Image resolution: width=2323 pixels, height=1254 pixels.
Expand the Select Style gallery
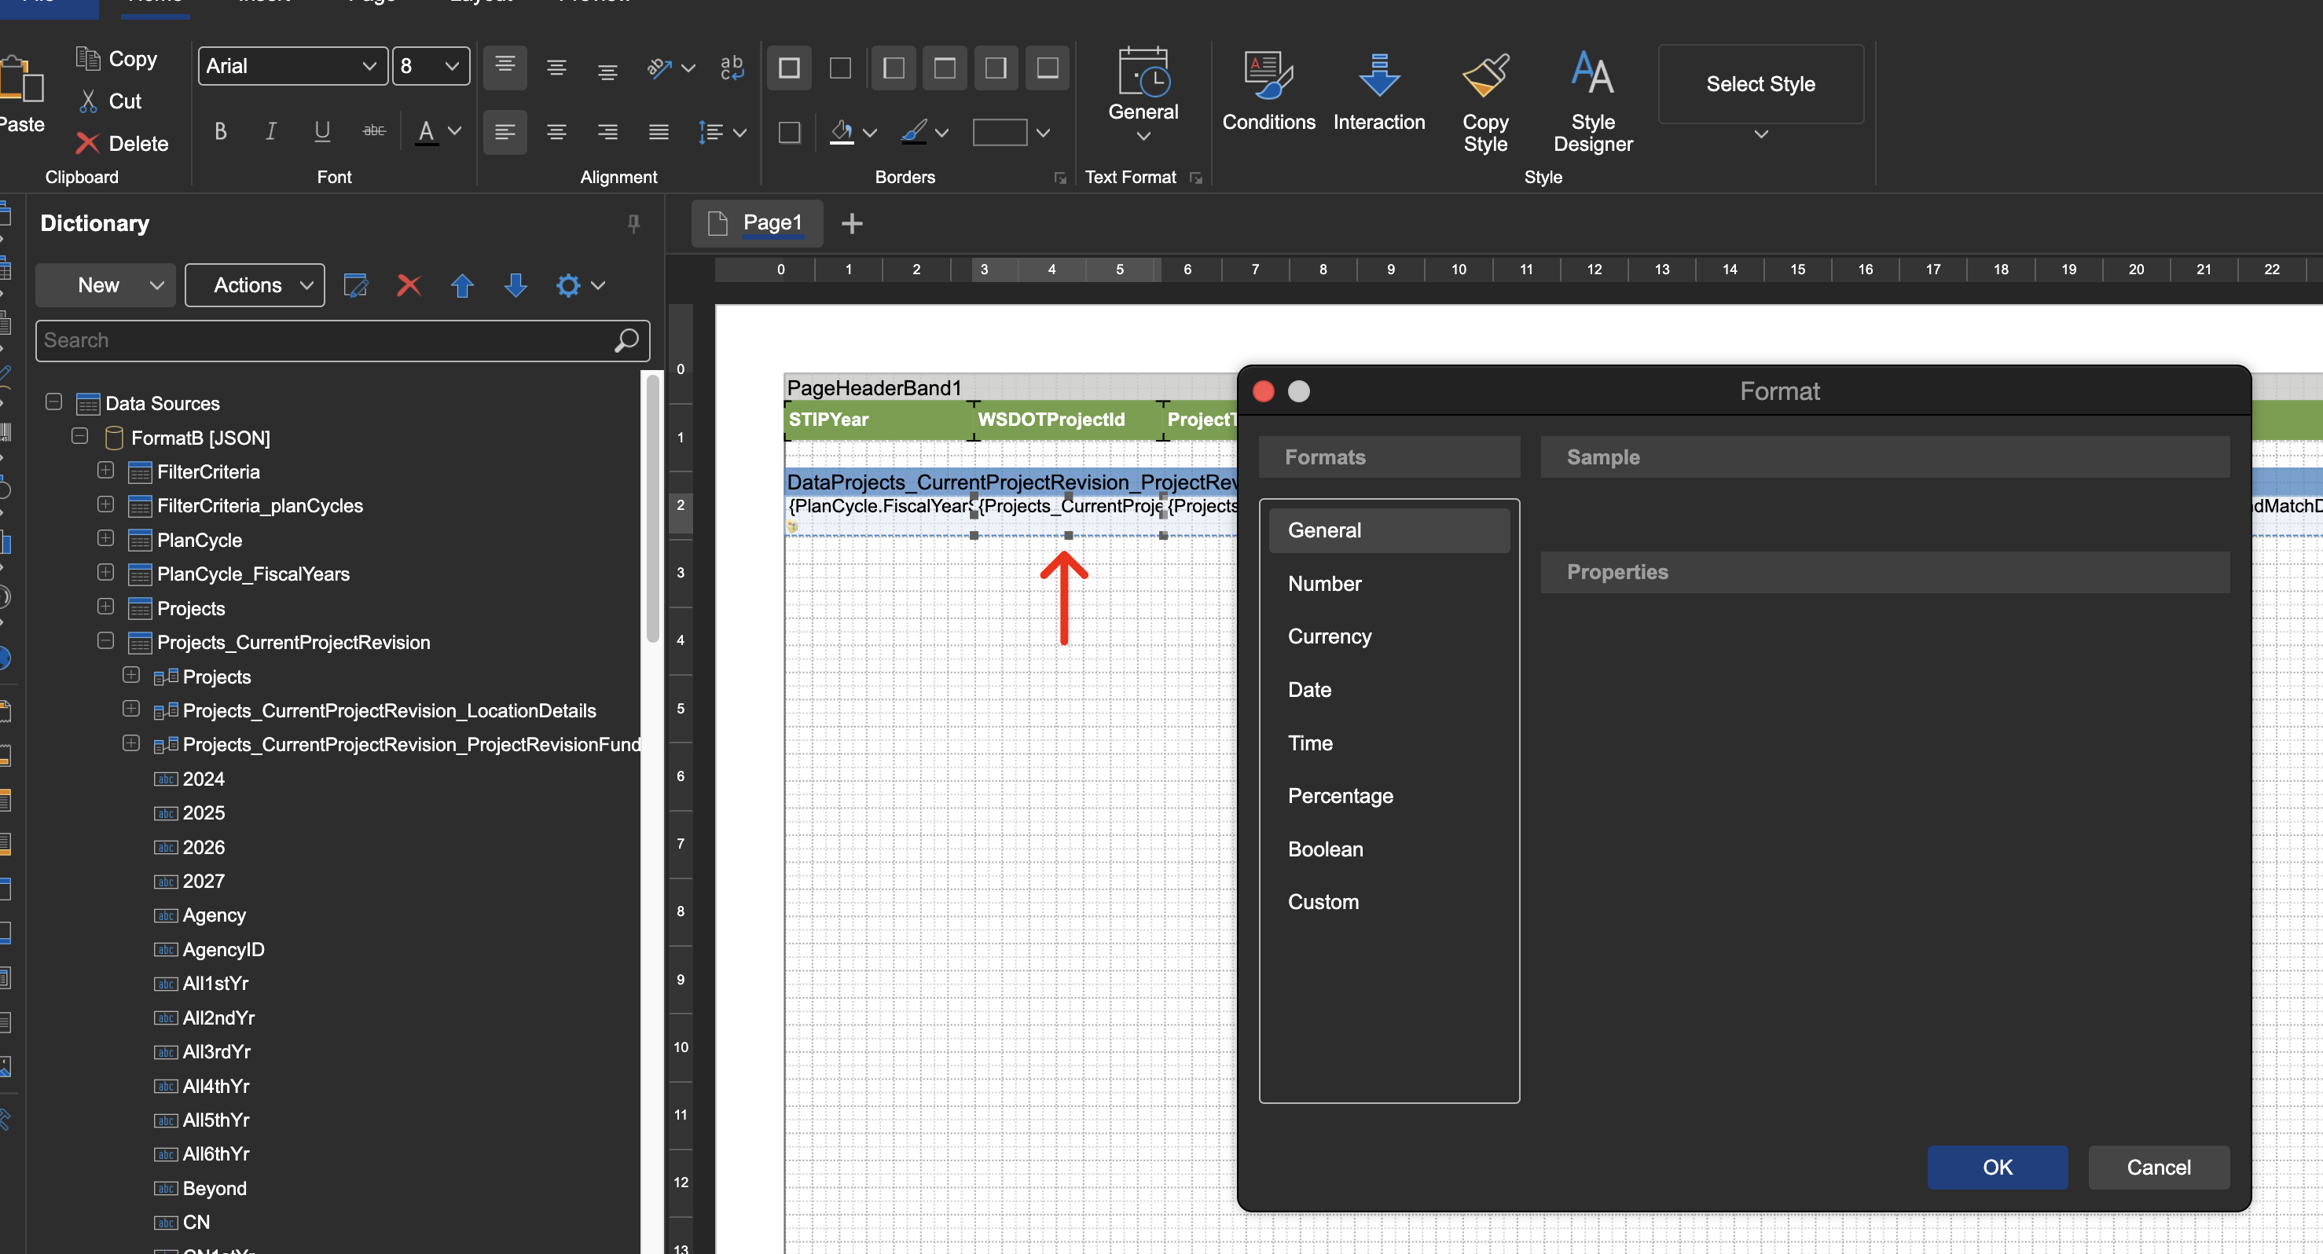tap(1760, 134)
